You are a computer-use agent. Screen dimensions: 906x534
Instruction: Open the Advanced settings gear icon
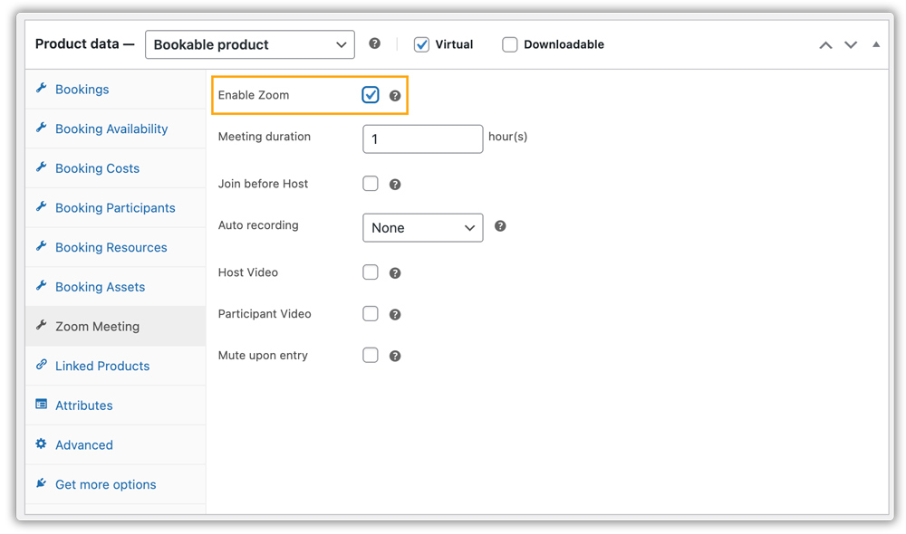(41, 444)
